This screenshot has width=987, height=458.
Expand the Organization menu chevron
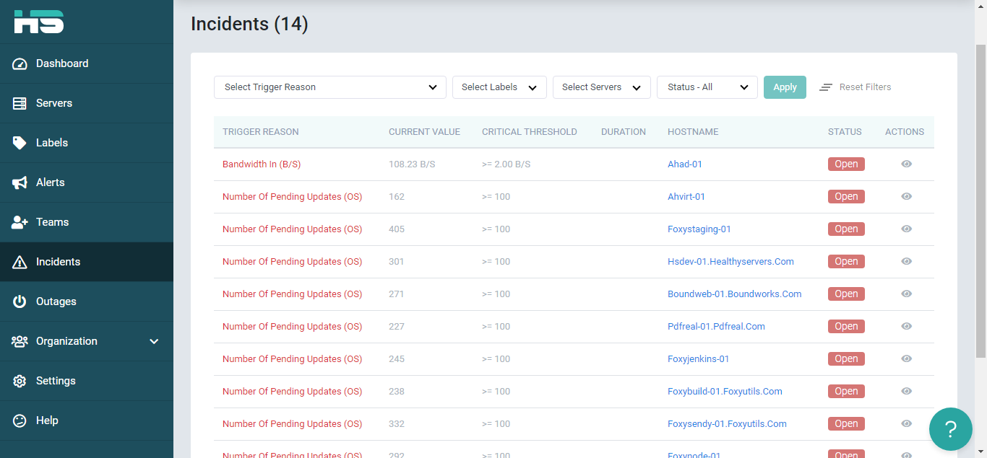(x=154, y=341)
